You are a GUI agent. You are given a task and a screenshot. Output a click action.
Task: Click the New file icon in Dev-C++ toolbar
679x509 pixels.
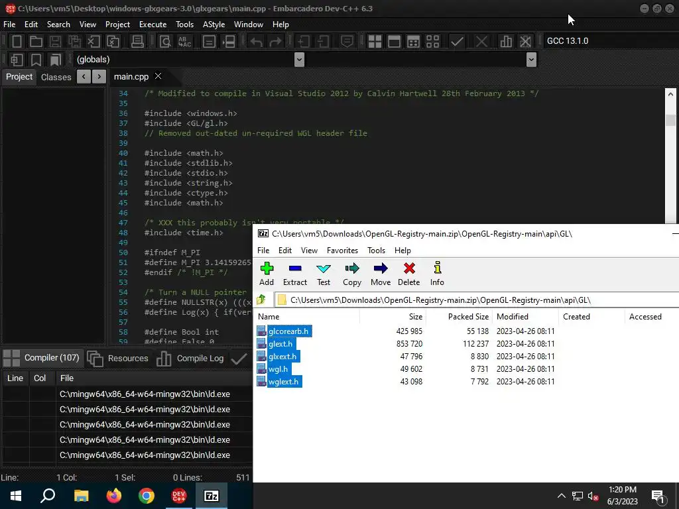pyautogui.click(x=17, y=42)
